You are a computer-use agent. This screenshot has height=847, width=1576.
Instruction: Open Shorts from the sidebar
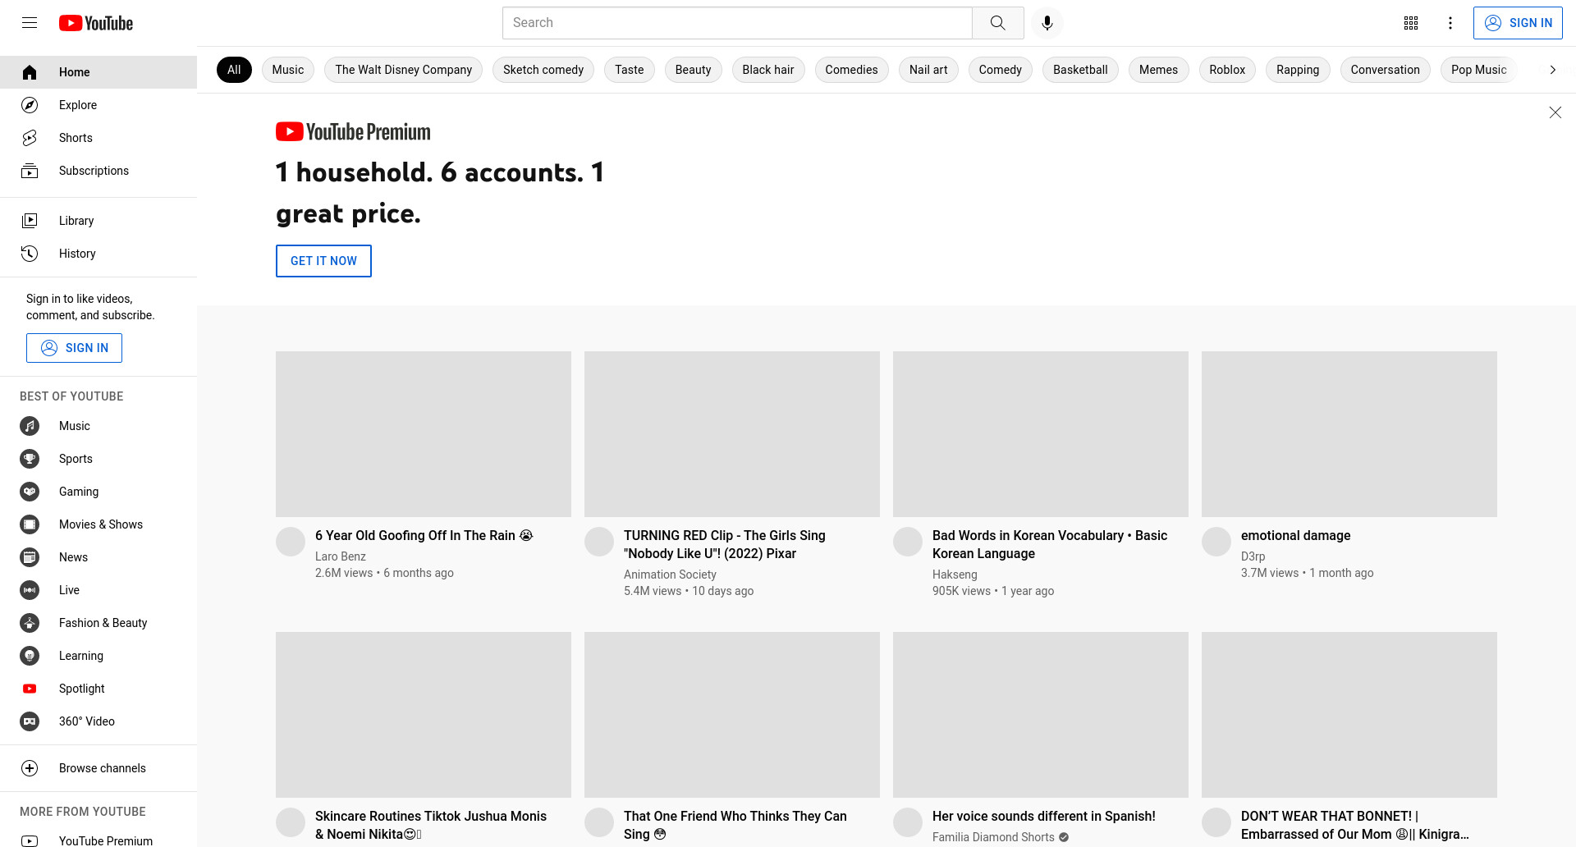click(x=98, y=138)
